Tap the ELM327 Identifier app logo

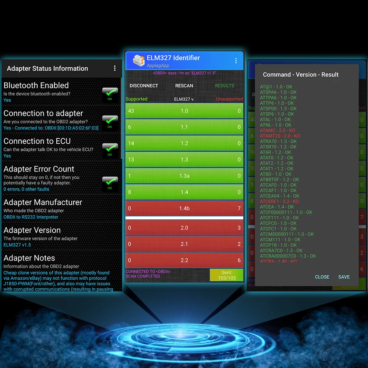139,61
